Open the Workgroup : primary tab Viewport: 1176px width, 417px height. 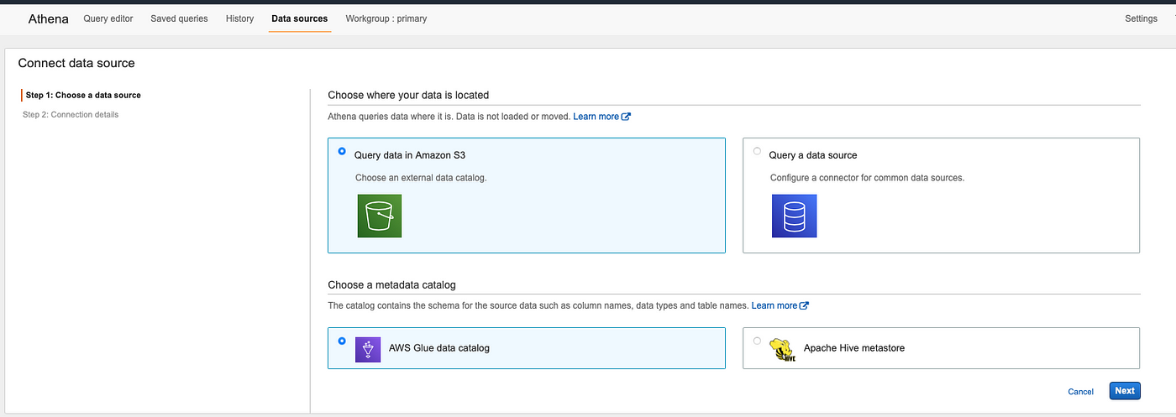click(386, 18)
